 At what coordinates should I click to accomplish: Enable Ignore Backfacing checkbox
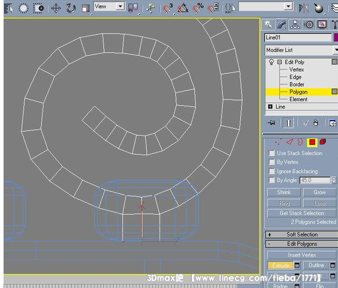click(x=272, y=171)
